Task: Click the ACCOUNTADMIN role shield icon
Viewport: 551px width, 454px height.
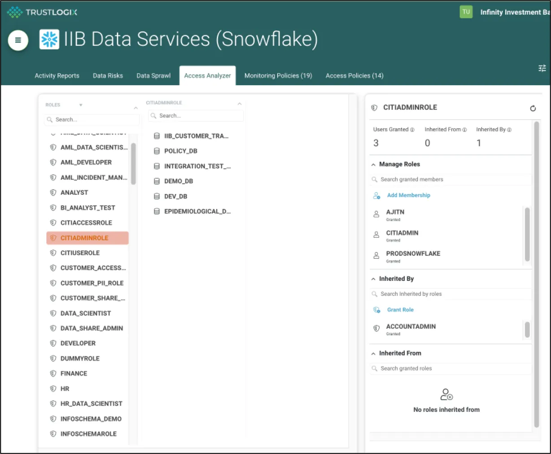Action: pyautogui.click(x=376, y=328)
